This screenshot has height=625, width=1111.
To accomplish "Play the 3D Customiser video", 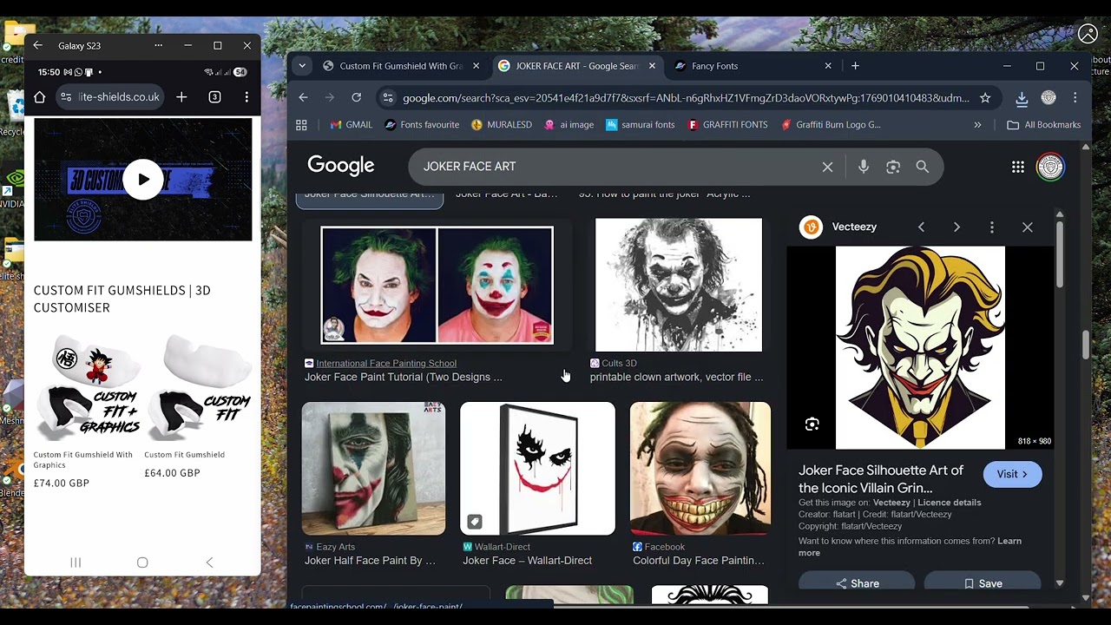I will pyautogui.click(x=143, y=180).
